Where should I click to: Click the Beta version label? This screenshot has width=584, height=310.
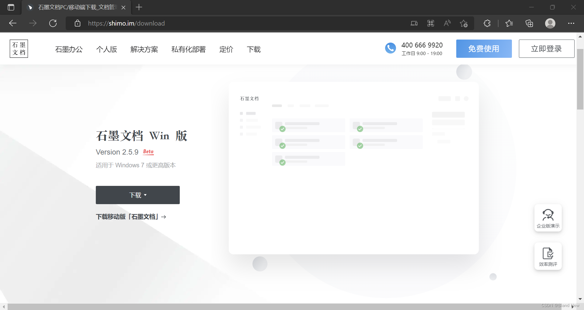pyautogui.click(x=148, y=152)
